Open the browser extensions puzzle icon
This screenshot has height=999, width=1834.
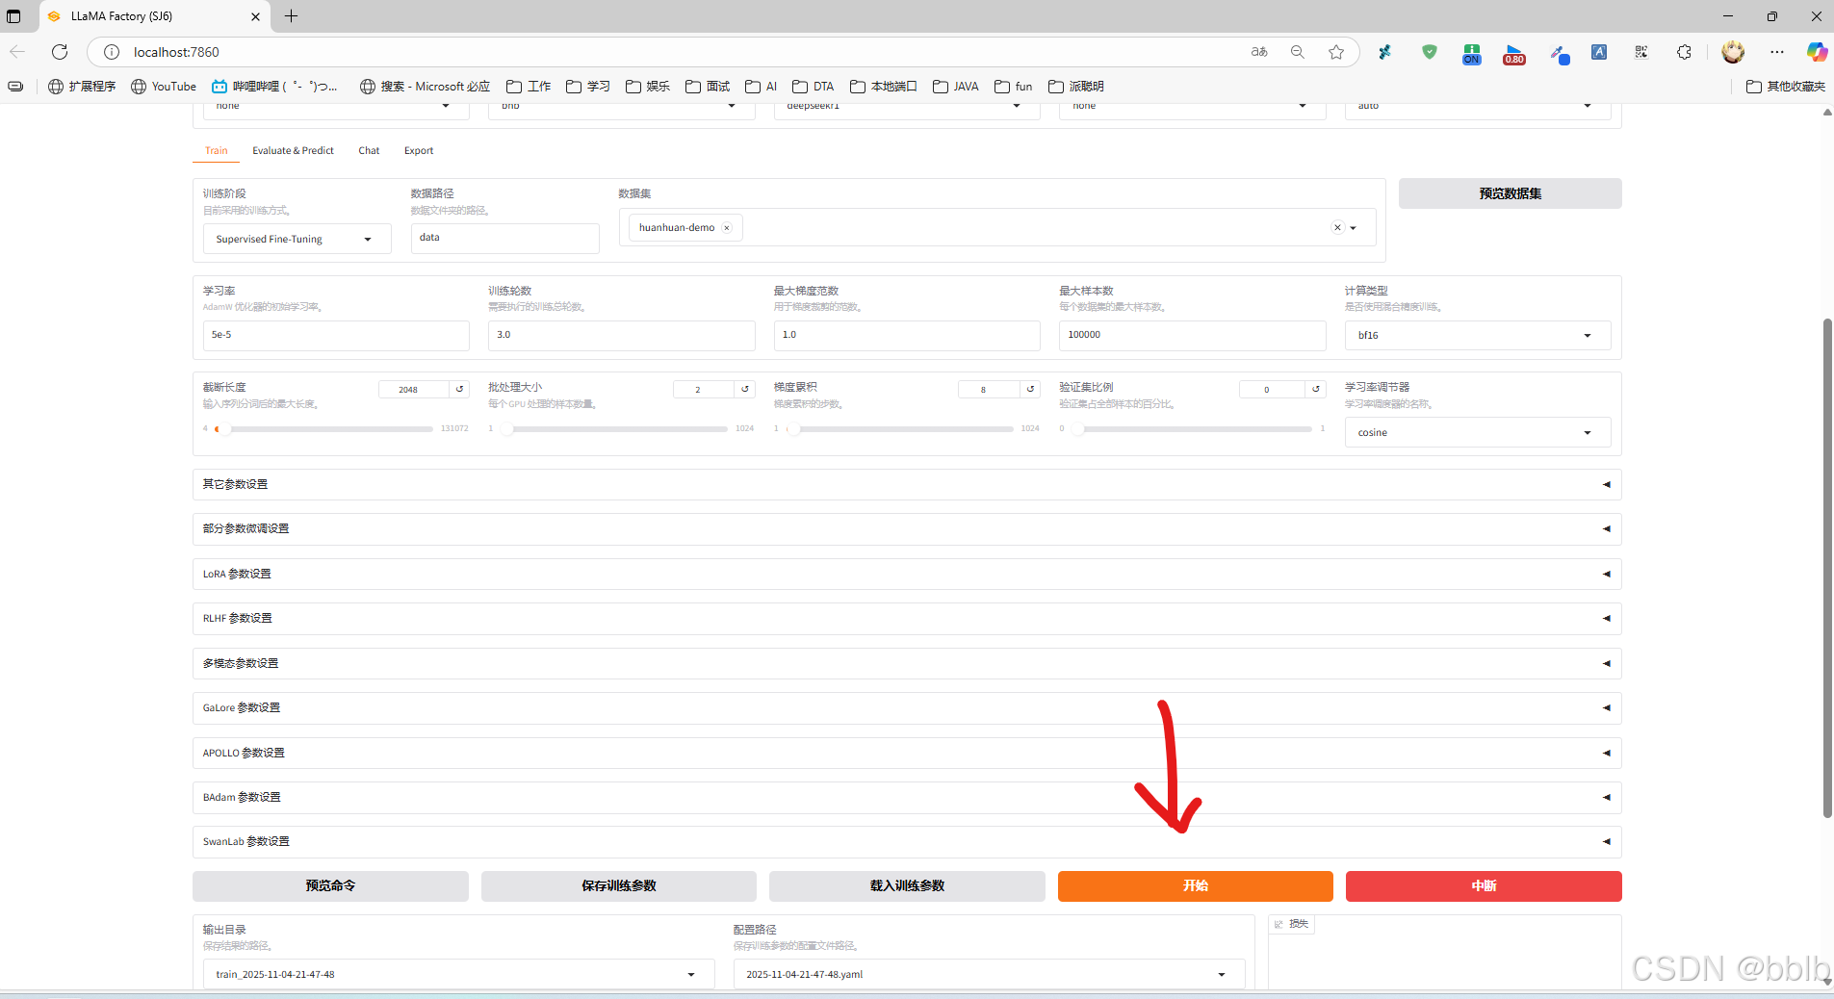[x=1684, y=52]
